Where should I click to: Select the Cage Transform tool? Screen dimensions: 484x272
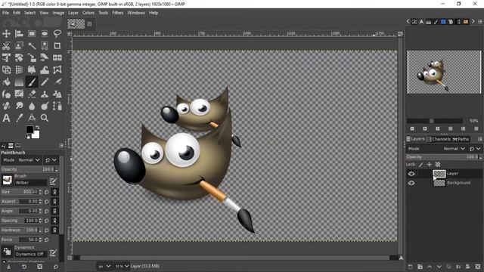point(57,70)
